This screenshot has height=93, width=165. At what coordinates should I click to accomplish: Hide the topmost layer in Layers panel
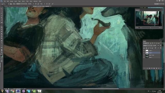(144, 51)
